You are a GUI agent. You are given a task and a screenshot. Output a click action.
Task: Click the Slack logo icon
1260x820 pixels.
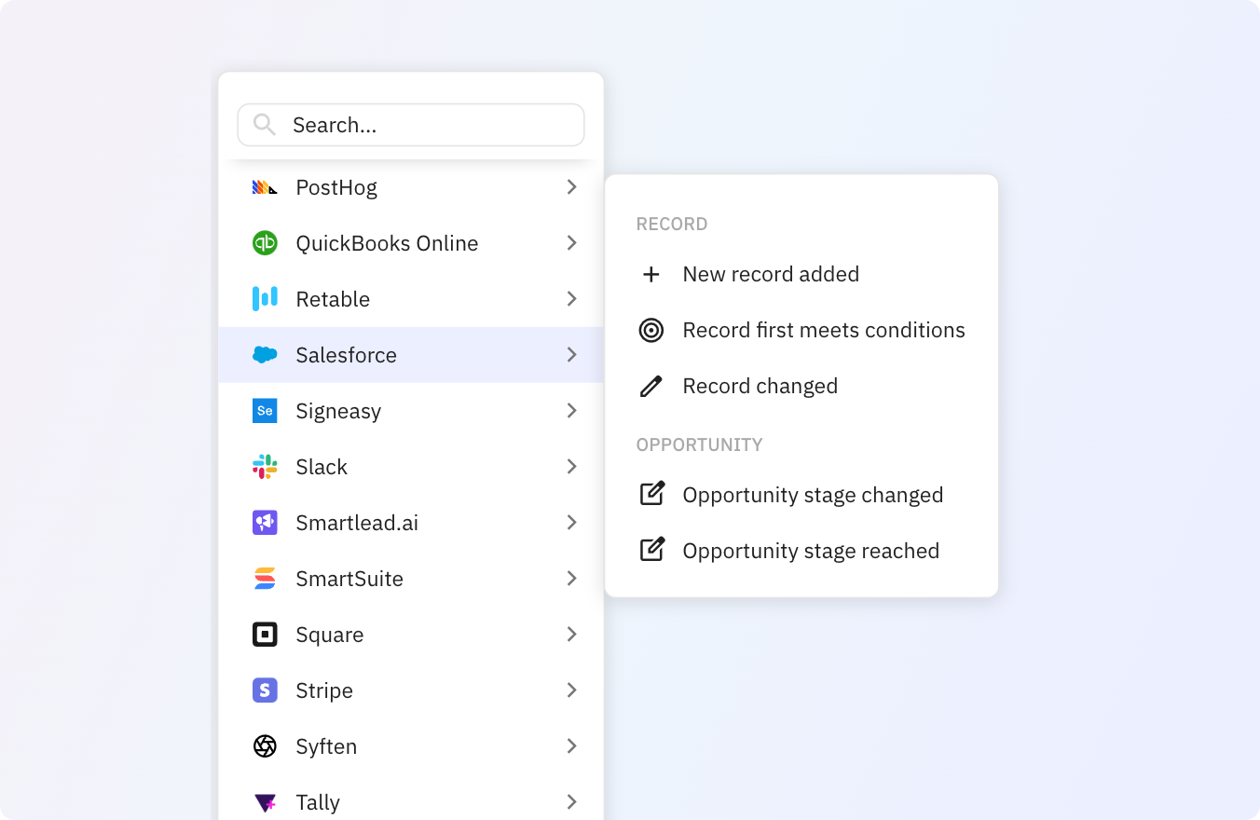(x=265, y=467)
